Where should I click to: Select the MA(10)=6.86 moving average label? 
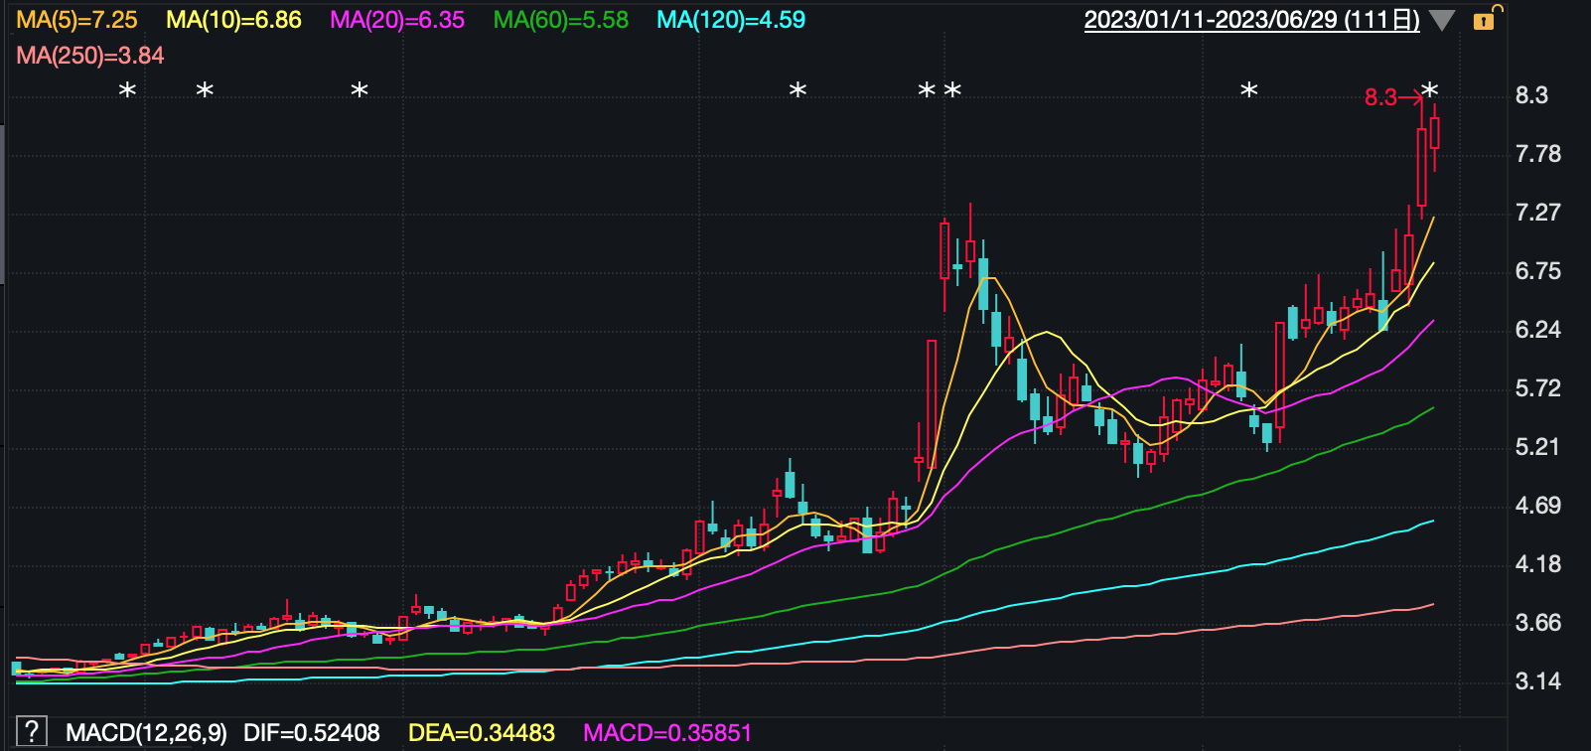pos(233,20)
